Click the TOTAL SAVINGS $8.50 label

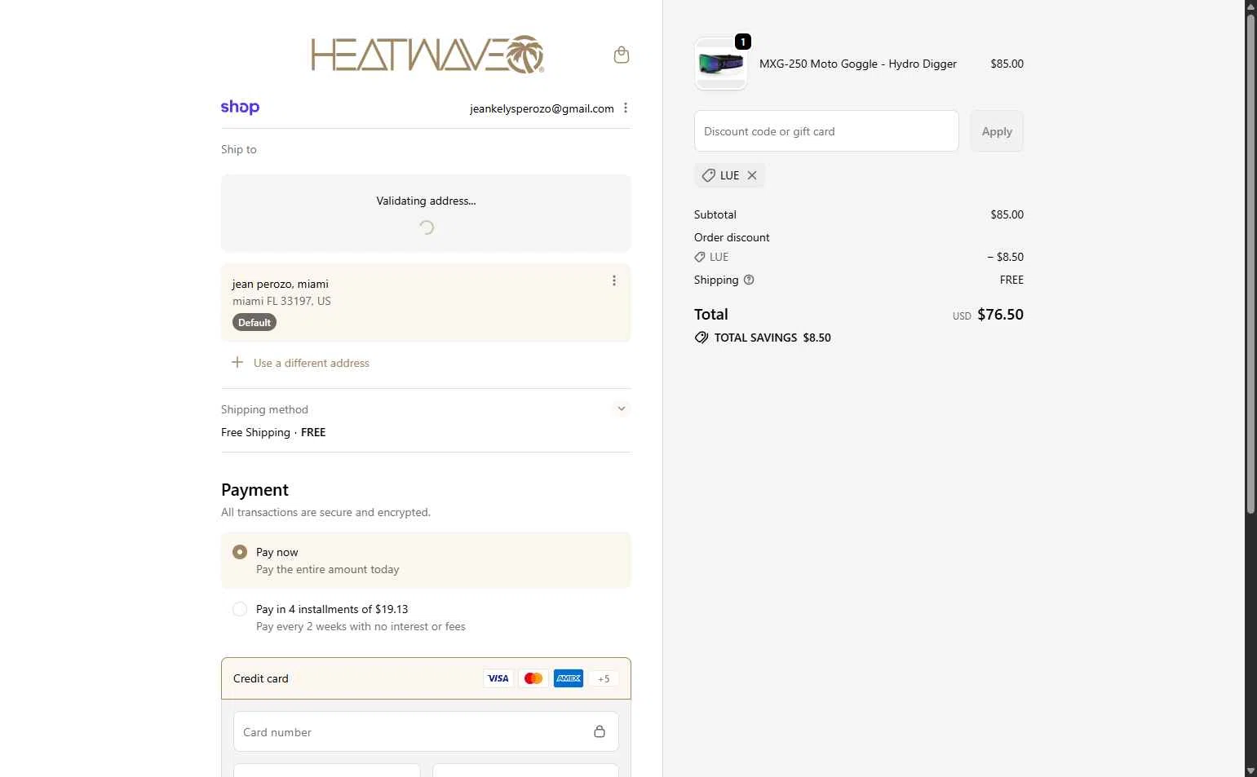[772, 338]
